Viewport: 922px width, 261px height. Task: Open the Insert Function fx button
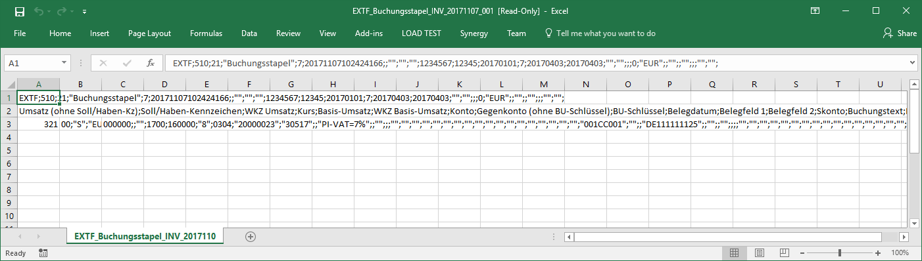pos(151,63)
